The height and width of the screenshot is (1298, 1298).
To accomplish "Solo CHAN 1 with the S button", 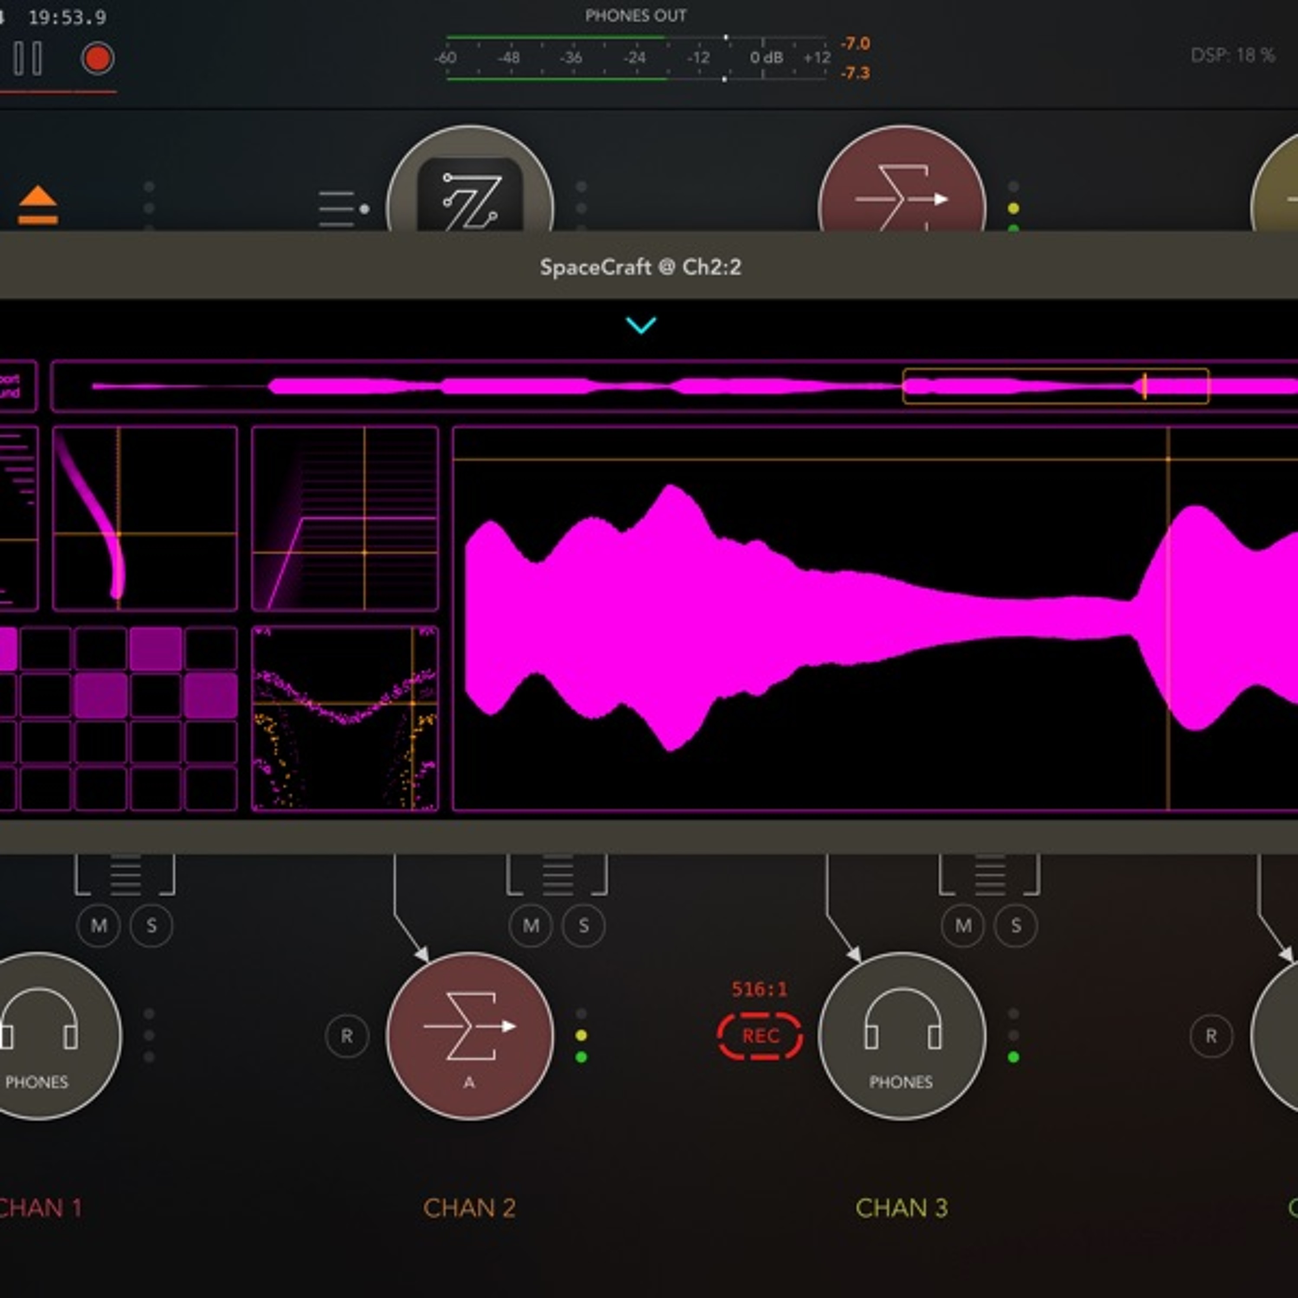I will coord(151,926).
